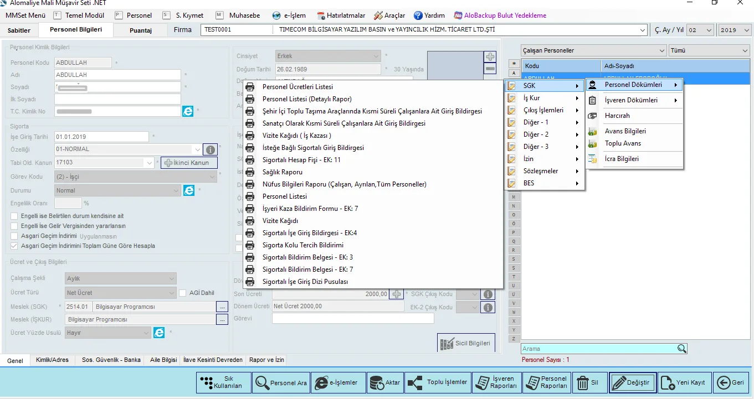
Task: Uncheck Asgari Geçim İndirimini Toplam Güne Göre Hesapla
Action: (14, 246)
